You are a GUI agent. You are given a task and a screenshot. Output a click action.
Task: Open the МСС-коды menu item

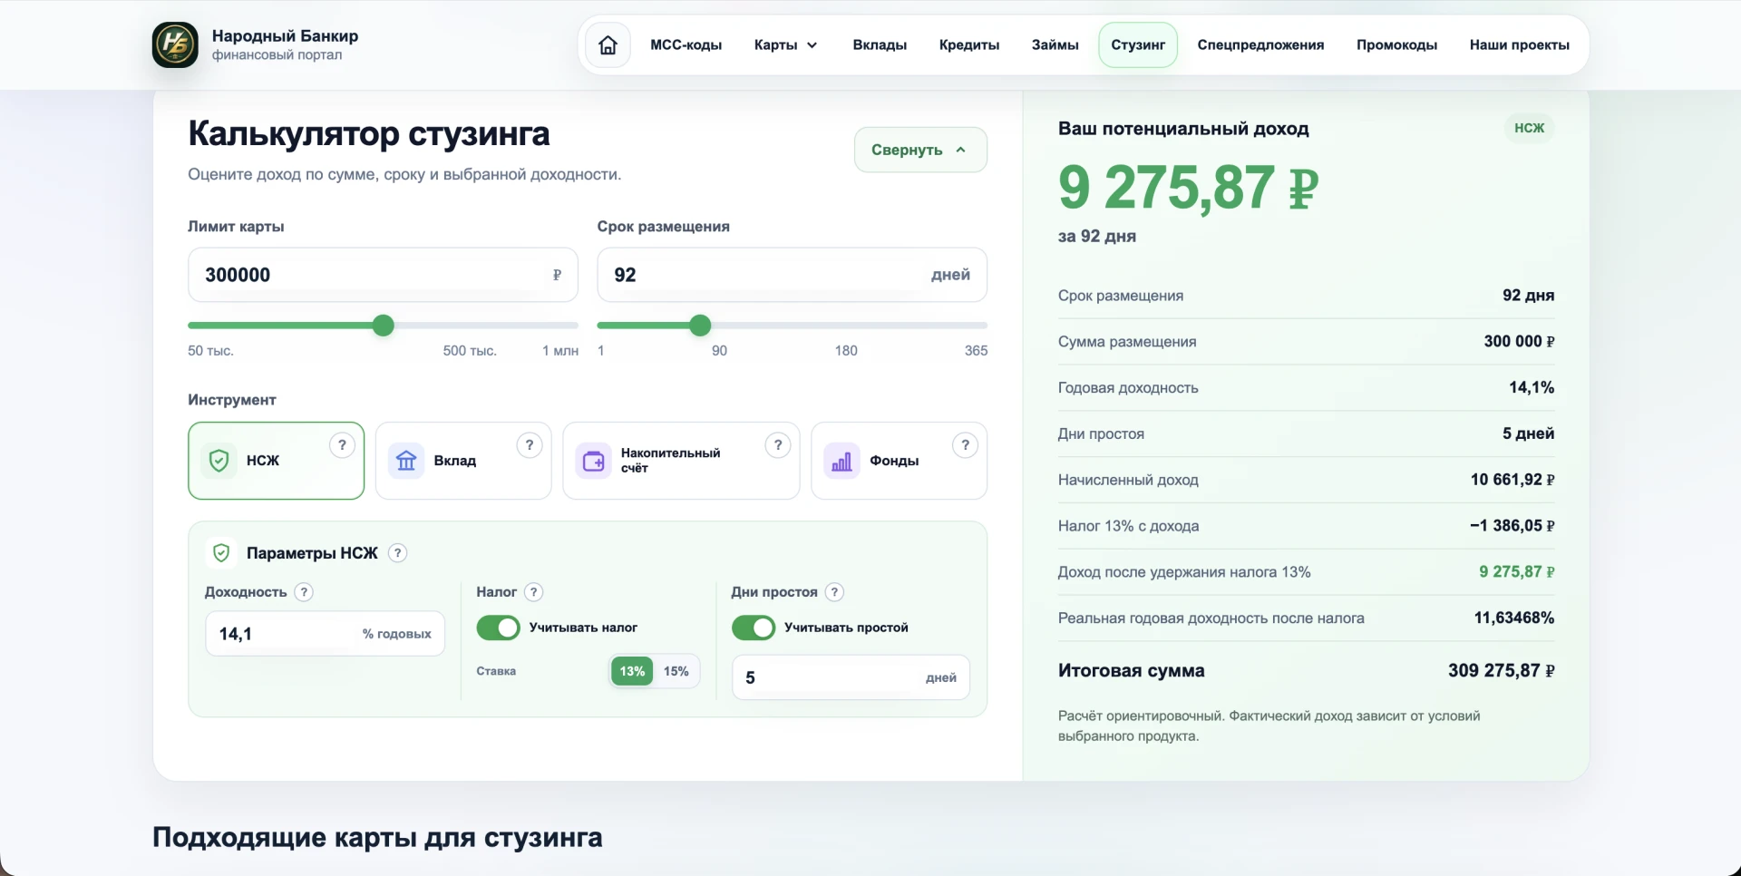(x=686, y=45)
